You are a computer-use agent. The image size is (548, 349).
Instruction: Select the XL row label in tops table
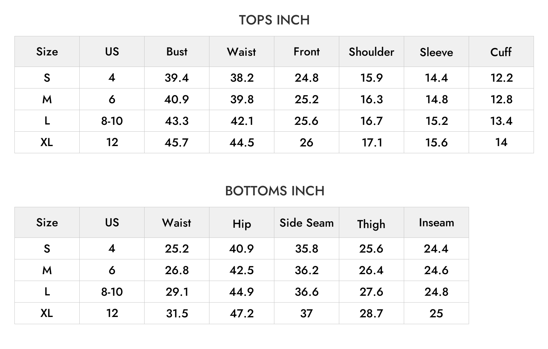[47, 142]
